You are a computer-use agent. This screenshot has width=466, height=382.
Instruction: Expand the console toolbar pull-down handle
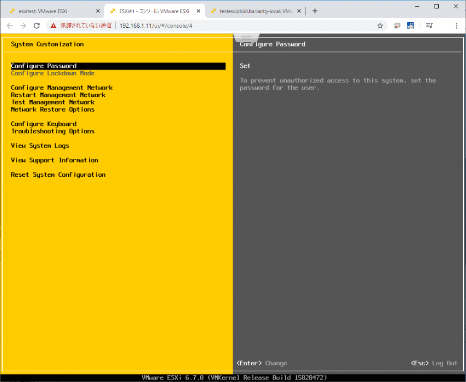[x=246, y=38]
